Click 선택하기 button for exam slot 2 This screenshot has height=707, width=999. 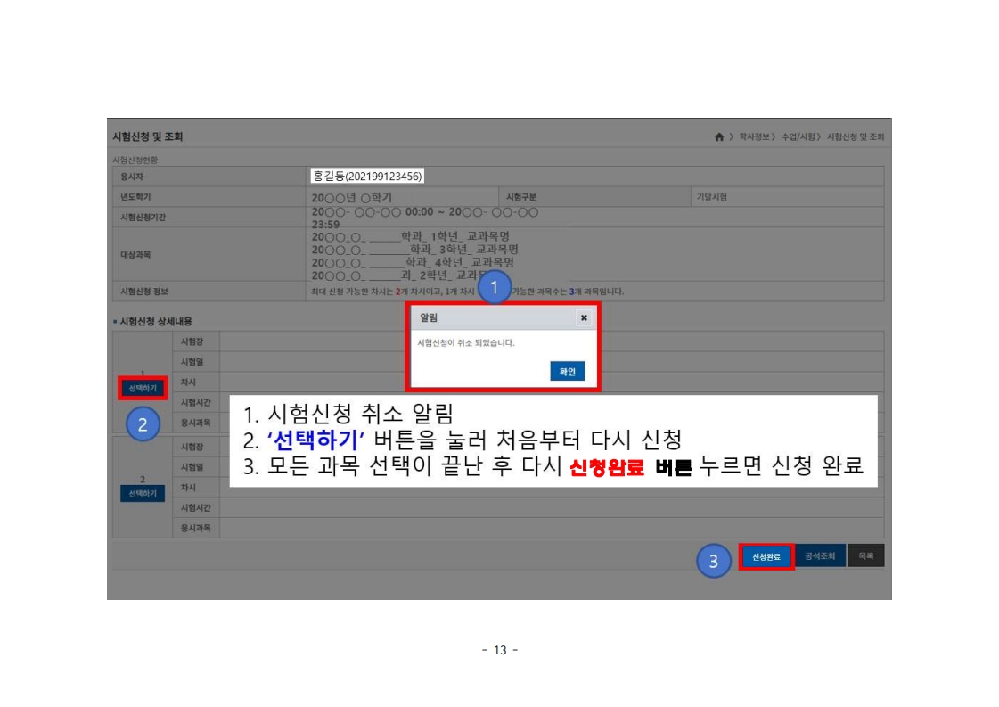click(x=142, y=493)
